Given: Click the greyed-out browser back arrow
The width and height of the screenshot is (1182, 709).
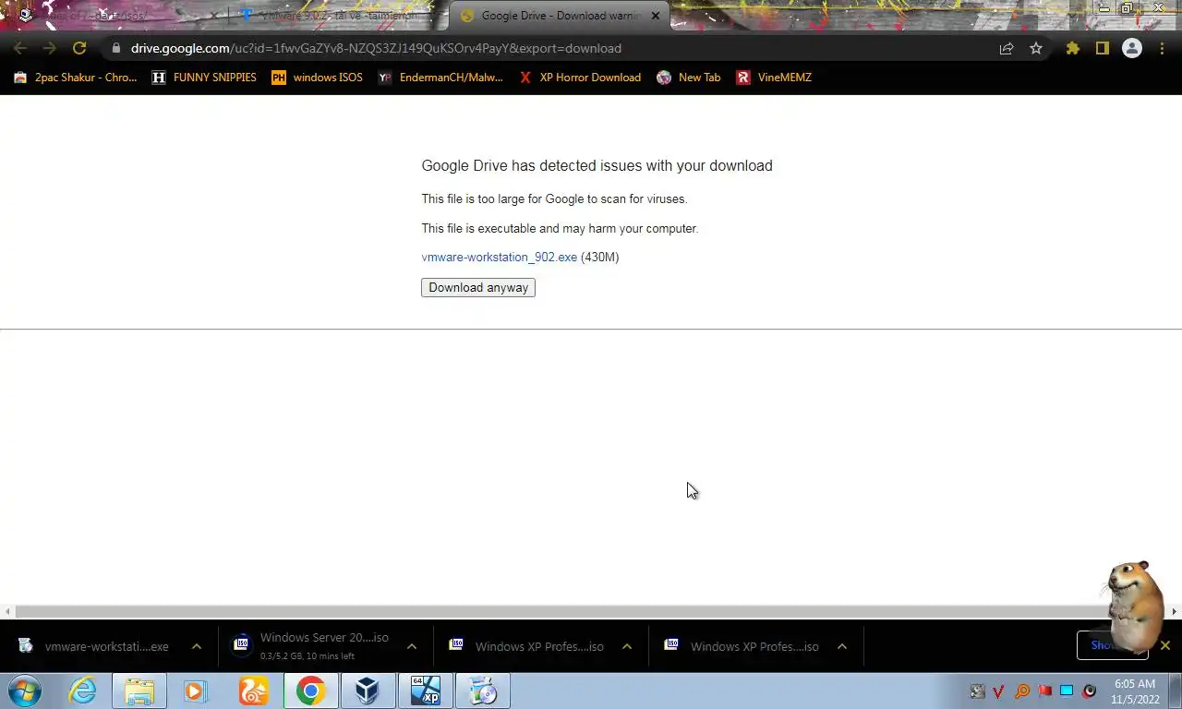Looking at the screenshot, I should [20, 48].
